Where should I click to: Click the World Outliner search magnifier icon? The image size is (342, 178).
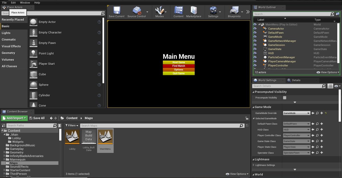(332, 14)
